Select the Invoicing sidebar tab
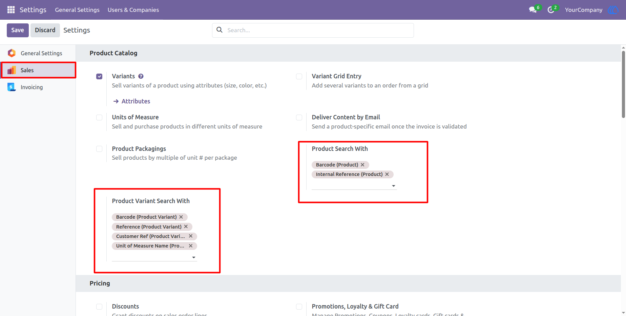The height and width of the screenshot is (316, 626). coord(38,87)
